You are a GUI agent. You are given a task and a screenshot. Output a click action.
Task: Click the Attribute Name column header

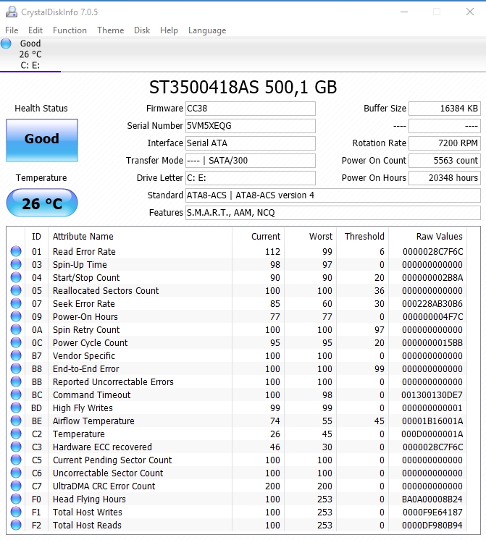(x=83, y=237)
